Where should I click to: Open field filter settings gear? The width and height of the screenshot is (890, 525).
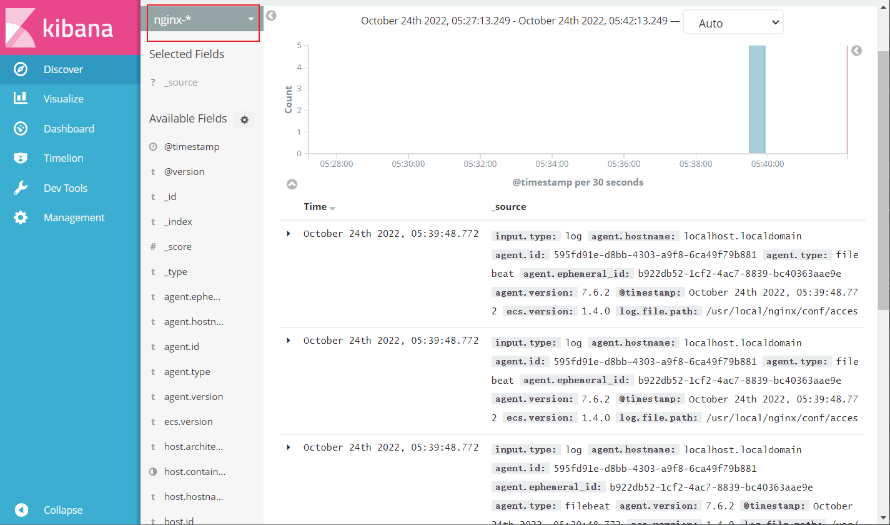[x=244, y=119]
